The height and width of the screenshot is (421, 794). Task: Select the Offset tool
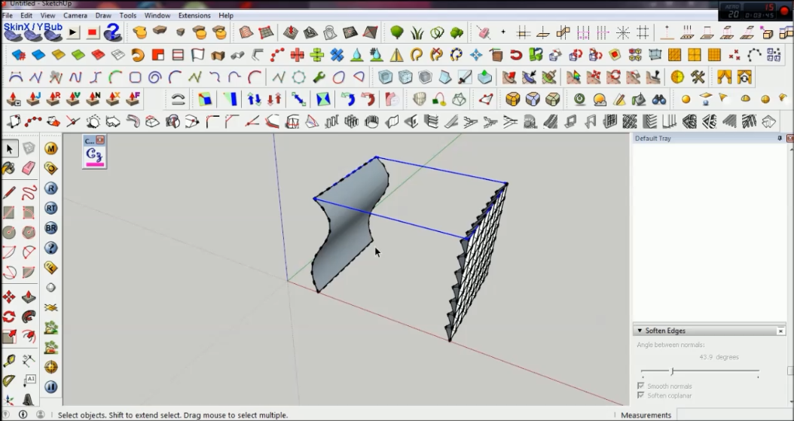click(29, 337)
